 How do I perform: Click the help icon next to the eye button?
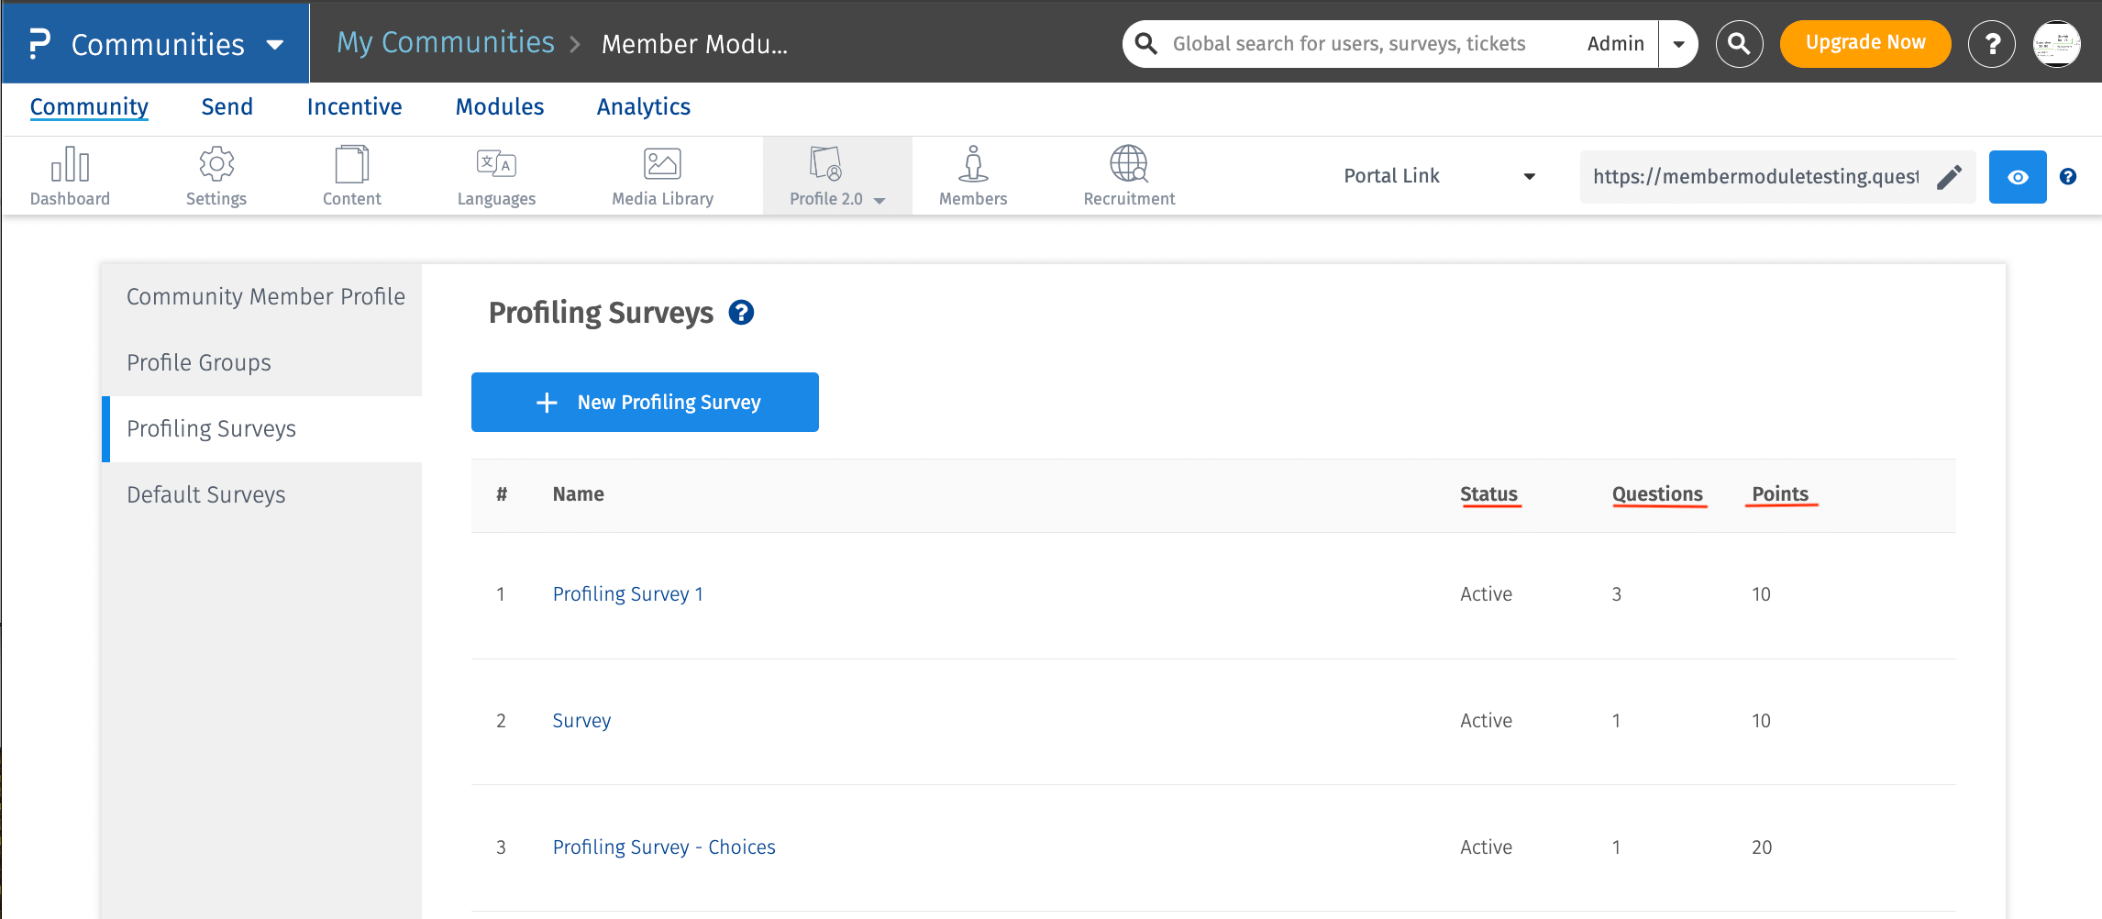(x=2068, y=176)
